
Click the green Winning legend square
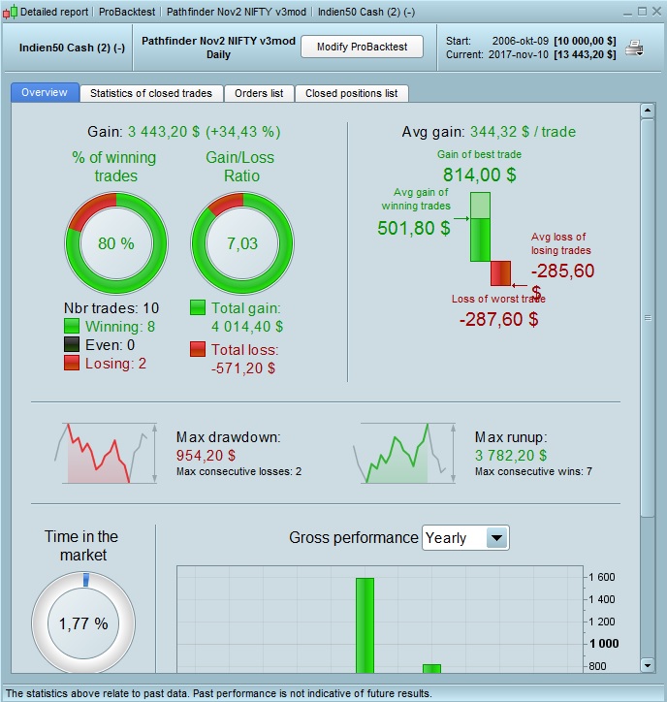coord(72,326)
